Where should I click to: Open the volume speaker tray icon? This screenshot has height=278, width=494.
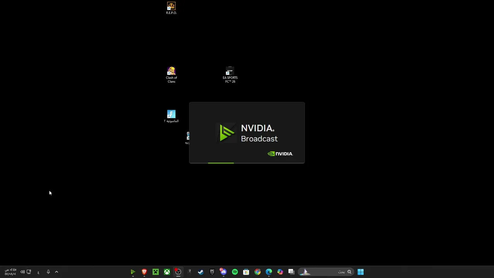[22, 272]
